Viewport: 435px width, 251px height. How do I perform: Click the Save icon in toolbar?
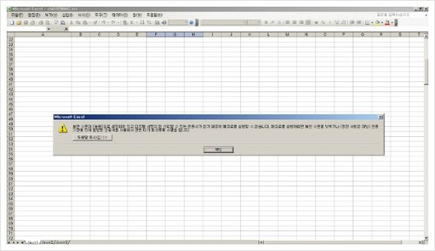point(25,23)
